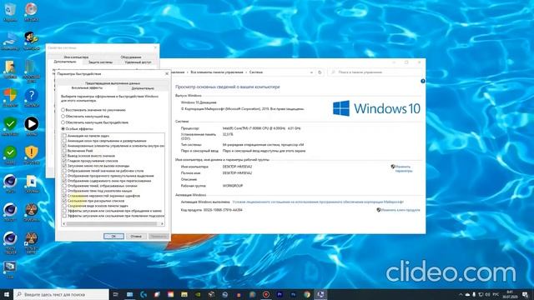The height and width of the screenshot is (300, 534).
Task: Uncheck 'Вывод эскизов вместо значков'
Action: pos(64,156)
